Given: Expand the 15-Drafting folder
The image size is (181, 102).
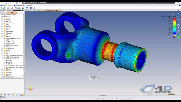Looking at the screenshot, I should pyautogui.click(x=1, y=69).
